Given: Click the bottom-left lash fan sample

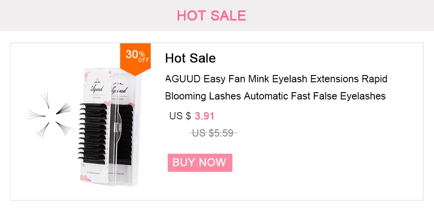Looking at the screenshot, I should point(43,130).
